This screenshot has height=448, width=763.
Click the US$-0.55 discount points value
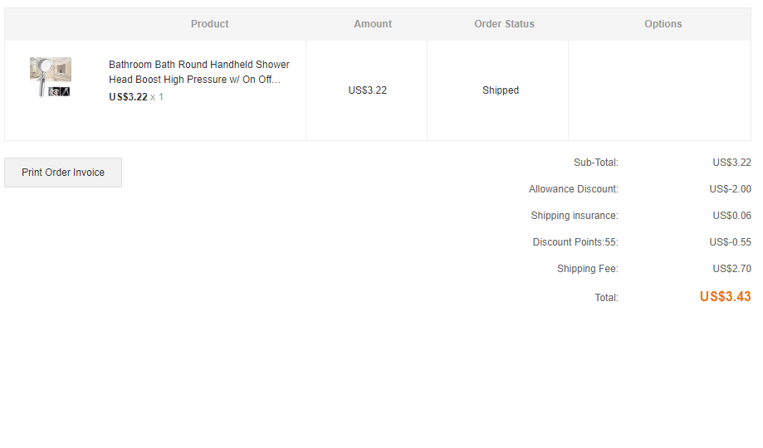coord(730,242)
